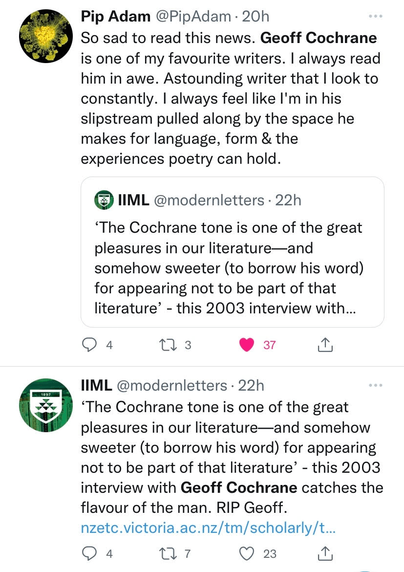Unlike Pip Adam's tweet with pink heart

click(248, 345)
